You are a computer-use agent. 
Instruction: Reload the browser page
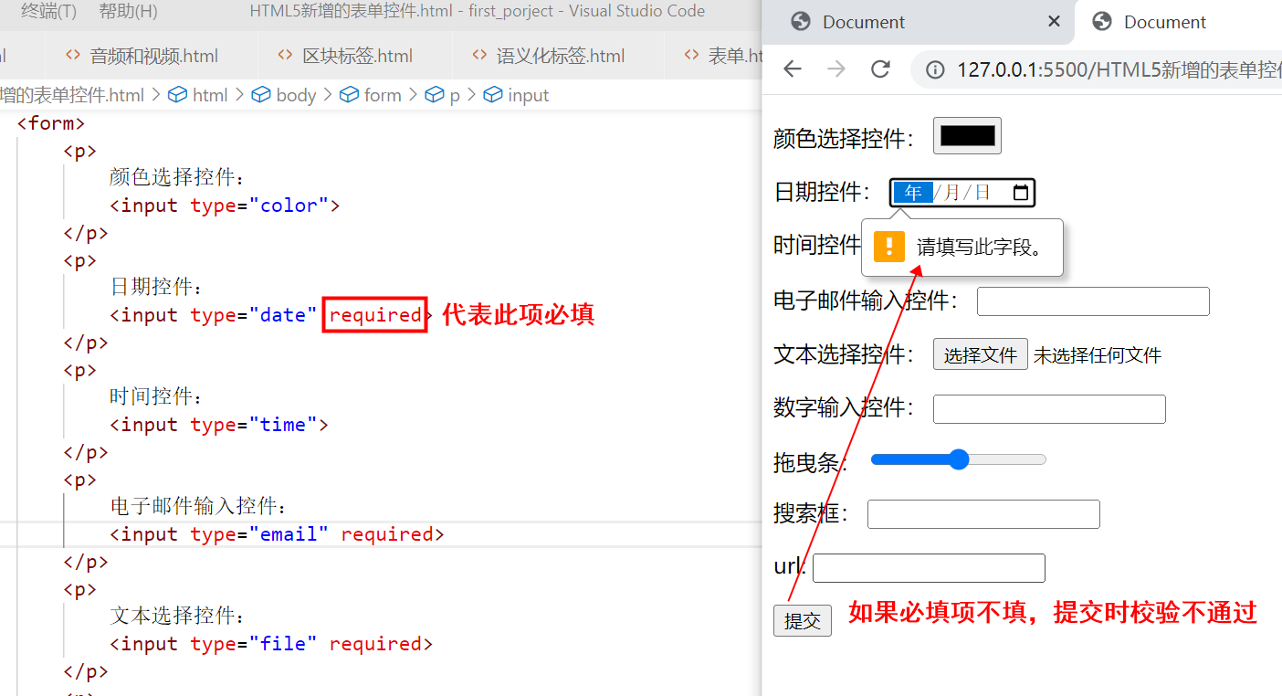[880, 69]
